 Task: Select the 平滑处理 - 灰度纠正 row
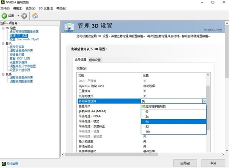coord(109,126)
